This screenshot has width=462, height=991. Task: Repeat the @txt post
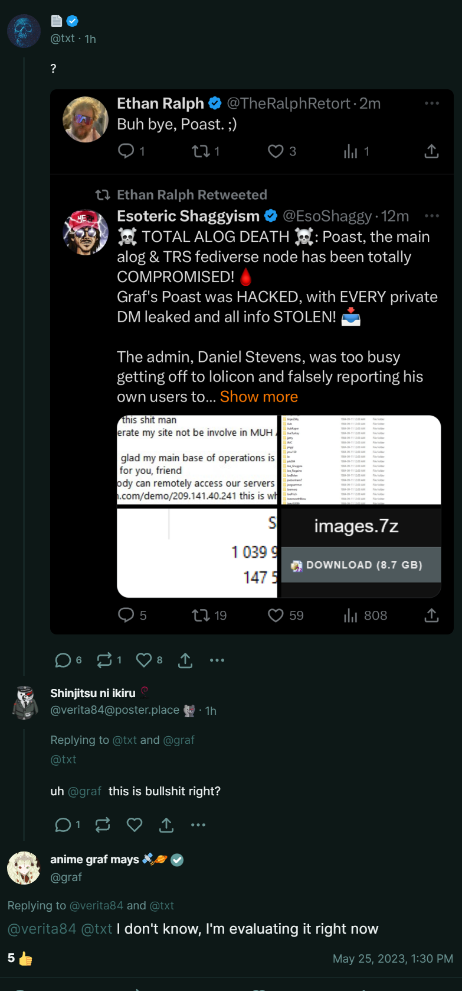104,660
